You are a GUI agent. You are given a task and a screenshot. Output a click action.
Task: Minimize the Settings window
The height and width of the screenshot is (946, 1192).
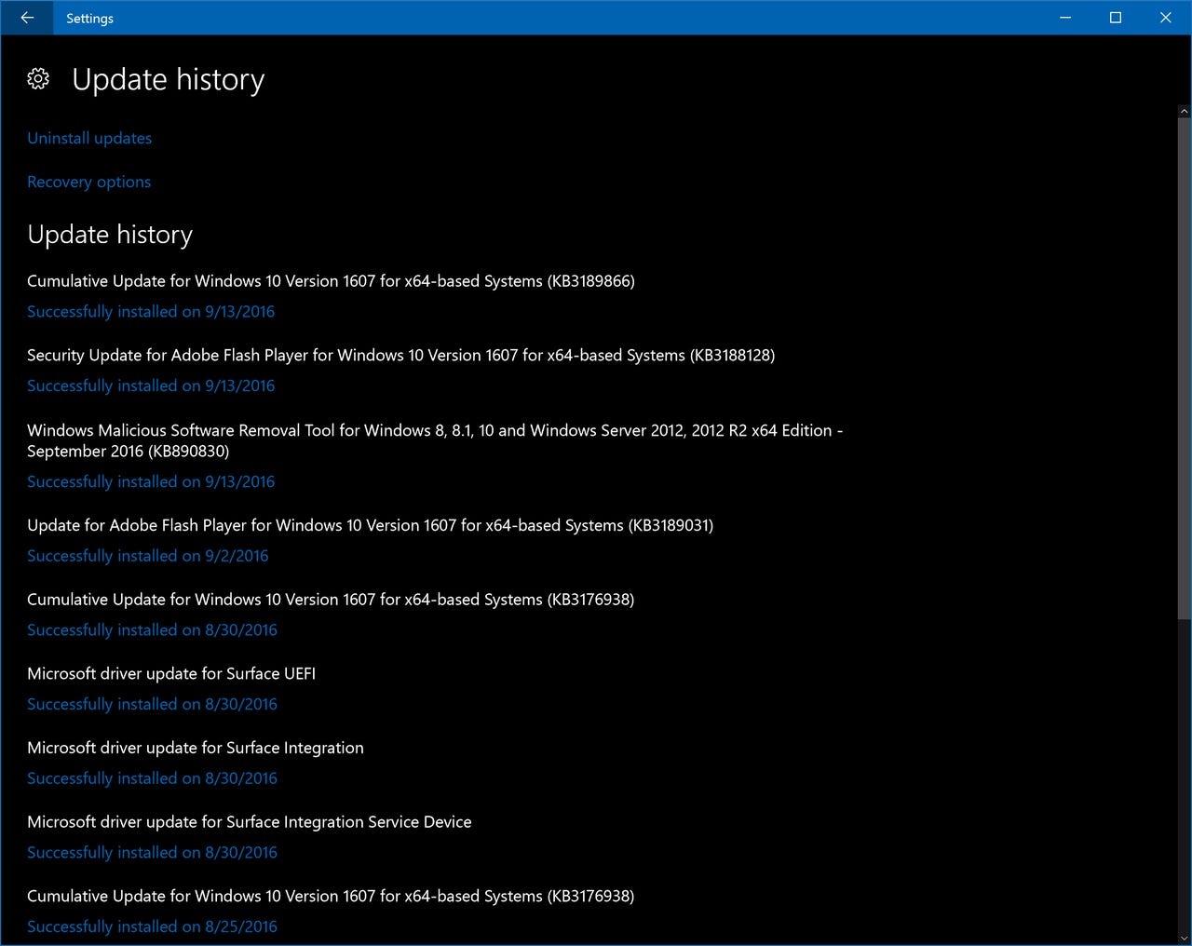click(1064, 18)
